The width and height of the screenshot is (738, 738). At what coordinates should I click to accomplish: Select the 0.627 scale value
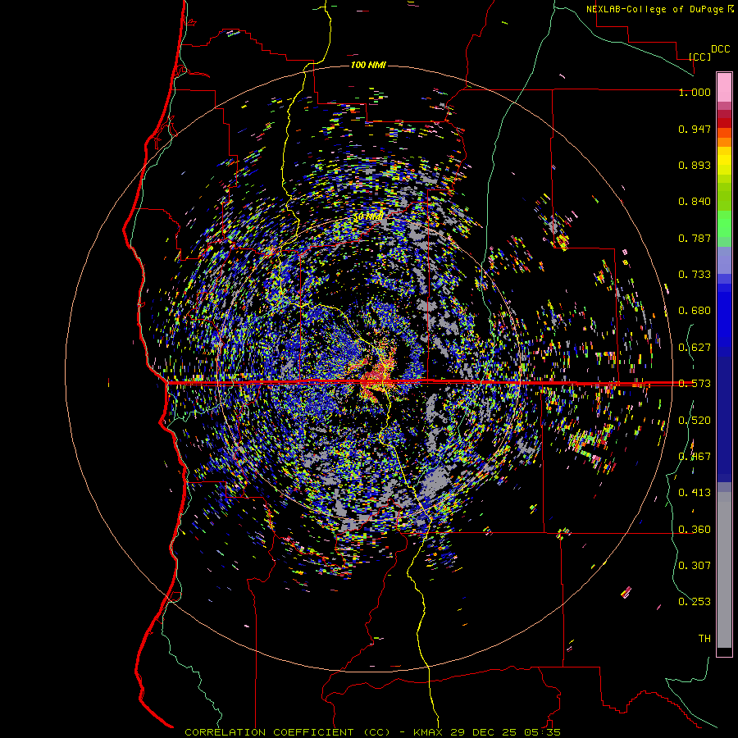695,348
